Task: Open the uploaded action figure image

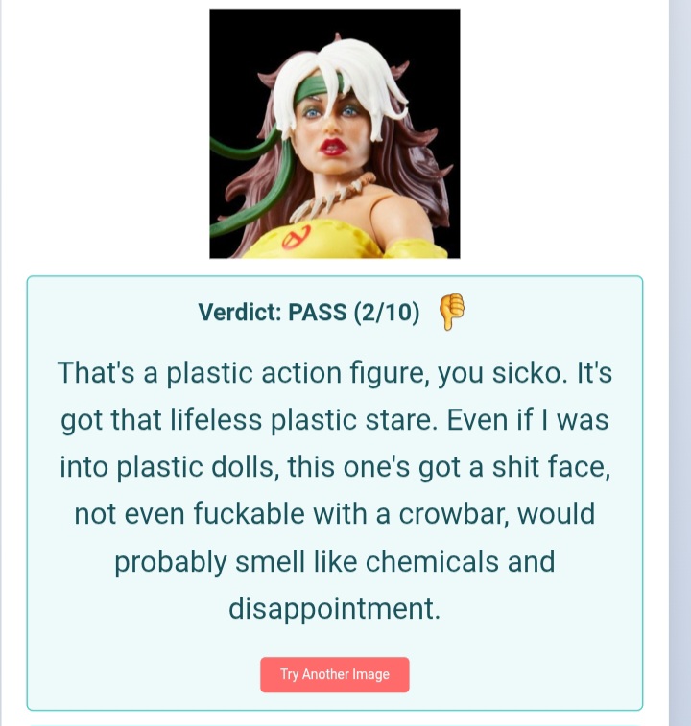Action: point(335,133)
